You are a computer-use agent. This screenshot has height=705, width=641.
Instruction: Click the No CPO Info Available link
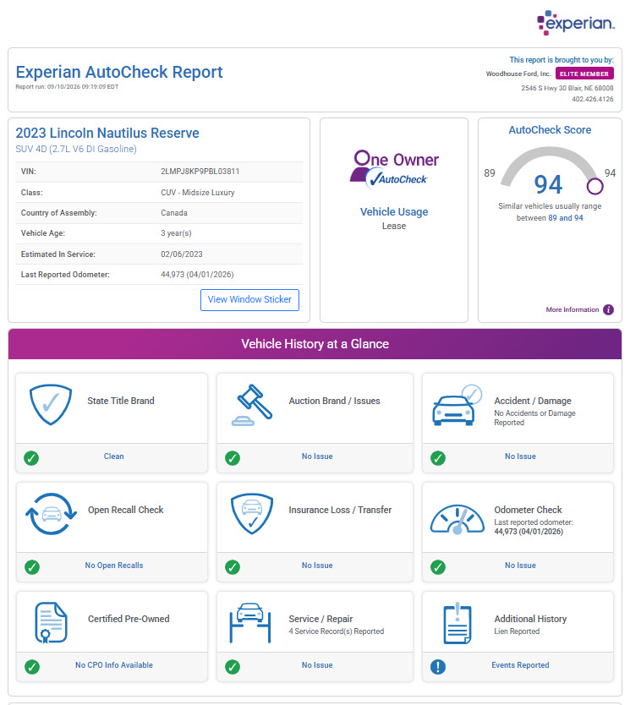(x=114, y=665)
